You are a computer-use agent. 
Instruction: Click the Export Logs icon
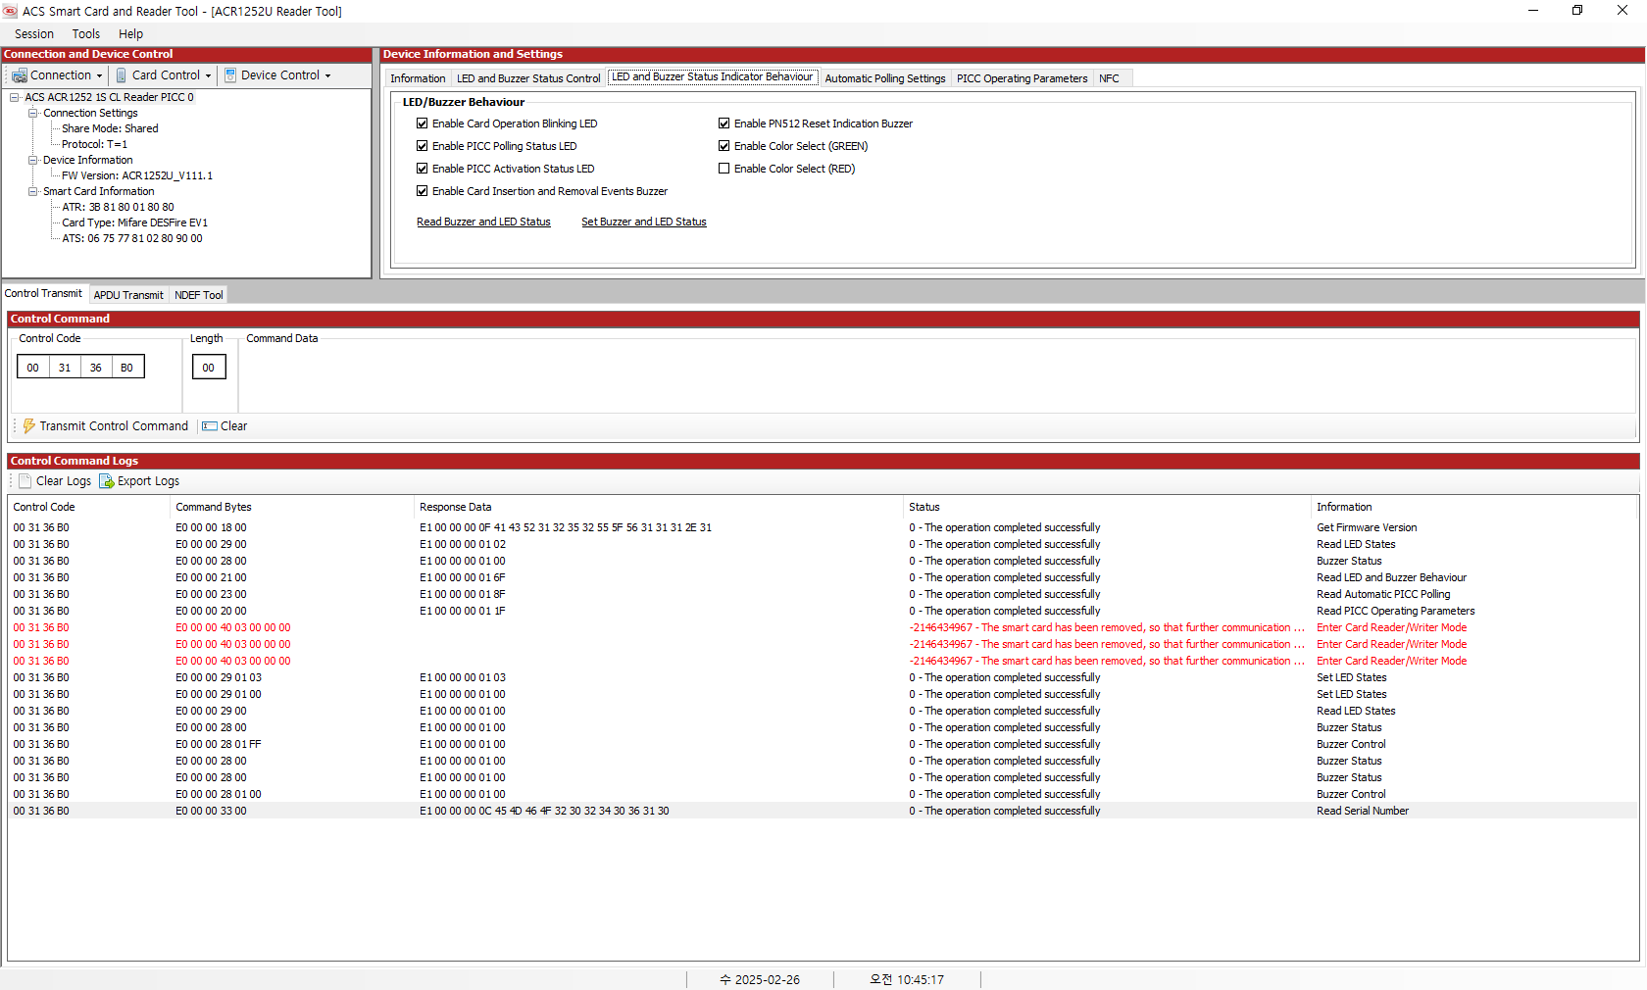pyautogui.click(x=107, y=481)
